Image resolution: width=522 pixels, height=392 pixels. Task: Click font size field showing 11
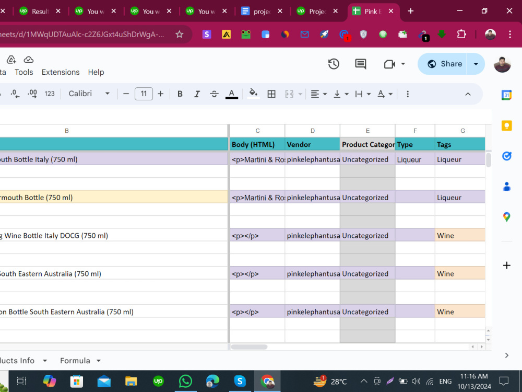pyautogui.click(x=144, y=94)
